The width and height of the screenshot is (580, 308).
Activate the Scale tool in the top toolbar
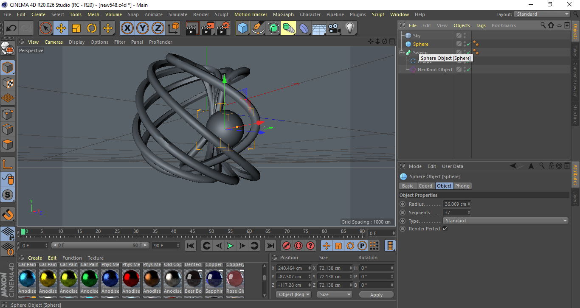pyautogui.click(x=76, y=28)
